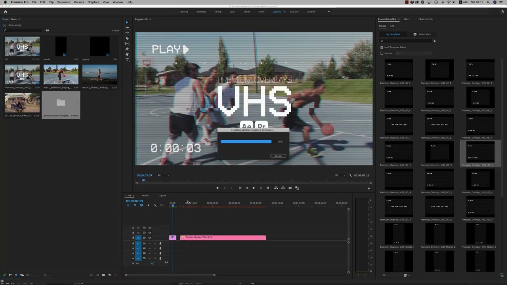Toggle Snap in Timeline
The height and width of the screenshot is (285, 507).
(135, 205)
